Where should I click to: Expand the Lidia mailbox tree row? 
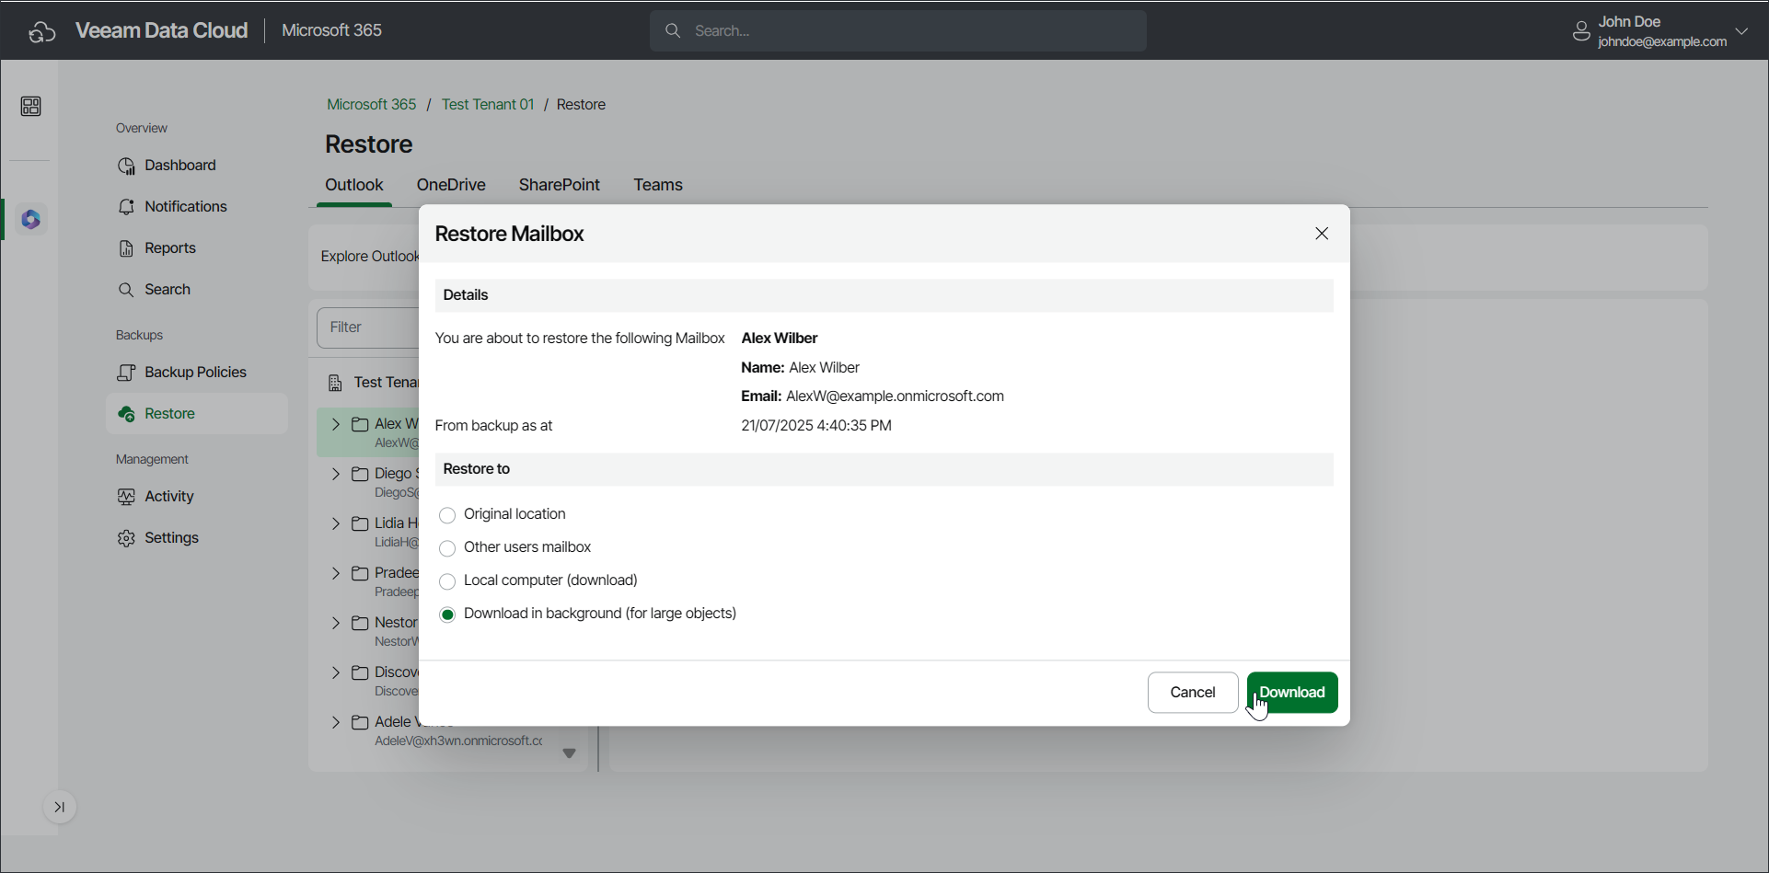point(336,523)
